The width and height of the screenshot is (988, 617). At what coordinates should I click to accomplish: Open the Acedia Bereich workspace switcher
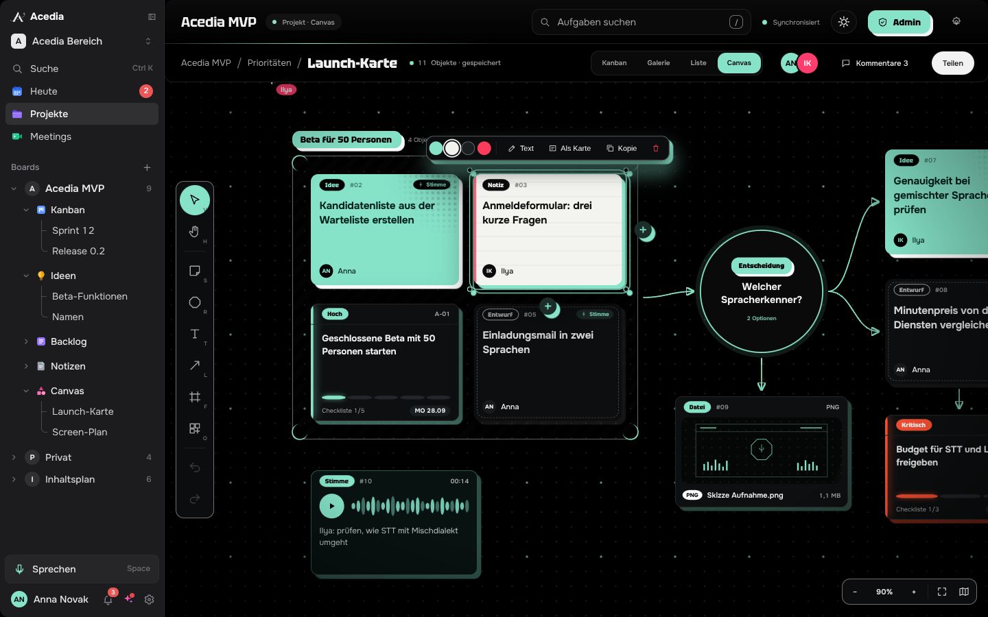82,41
